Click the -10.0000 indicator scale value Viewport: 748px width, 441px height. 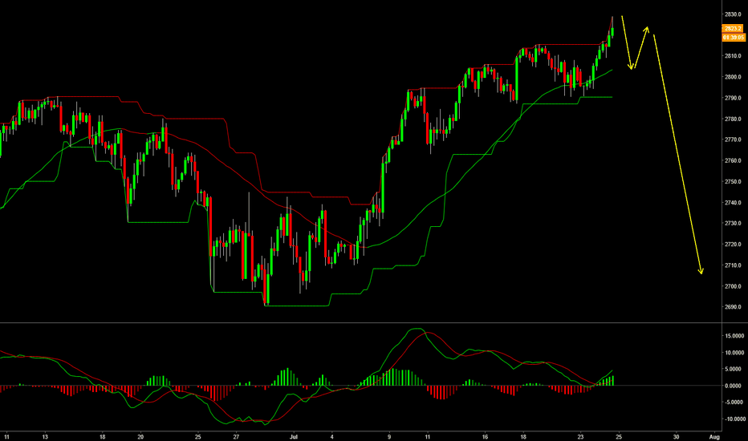coord(734,419)
